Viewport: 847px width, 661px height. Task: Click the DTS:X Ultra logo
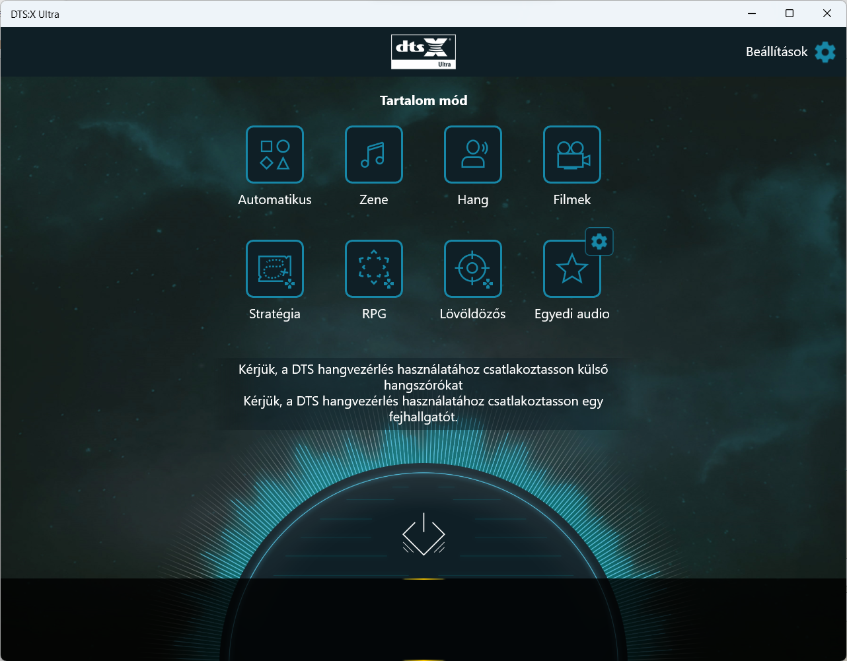pyautogui.click(x=423, y=52)
